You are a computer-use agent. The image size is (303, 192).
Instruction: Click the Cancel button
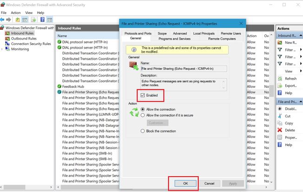tap(209, 183)
